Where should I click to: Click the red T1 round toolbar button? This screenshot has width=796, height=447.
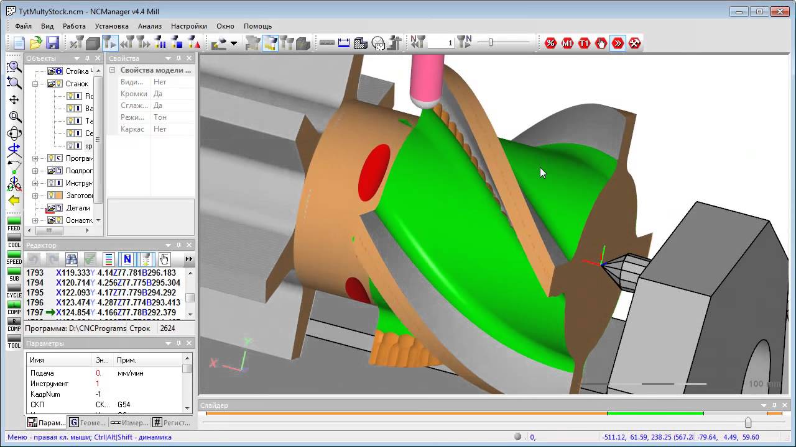tap(584, 43)
